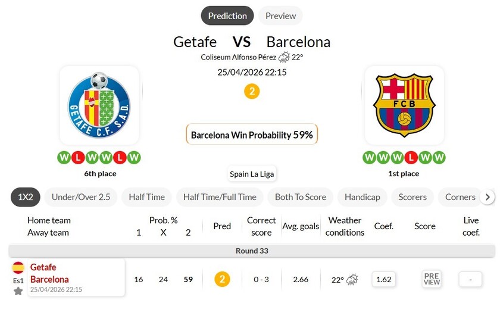
Task: Select the Prediction tab
Action: coord(227,16)
